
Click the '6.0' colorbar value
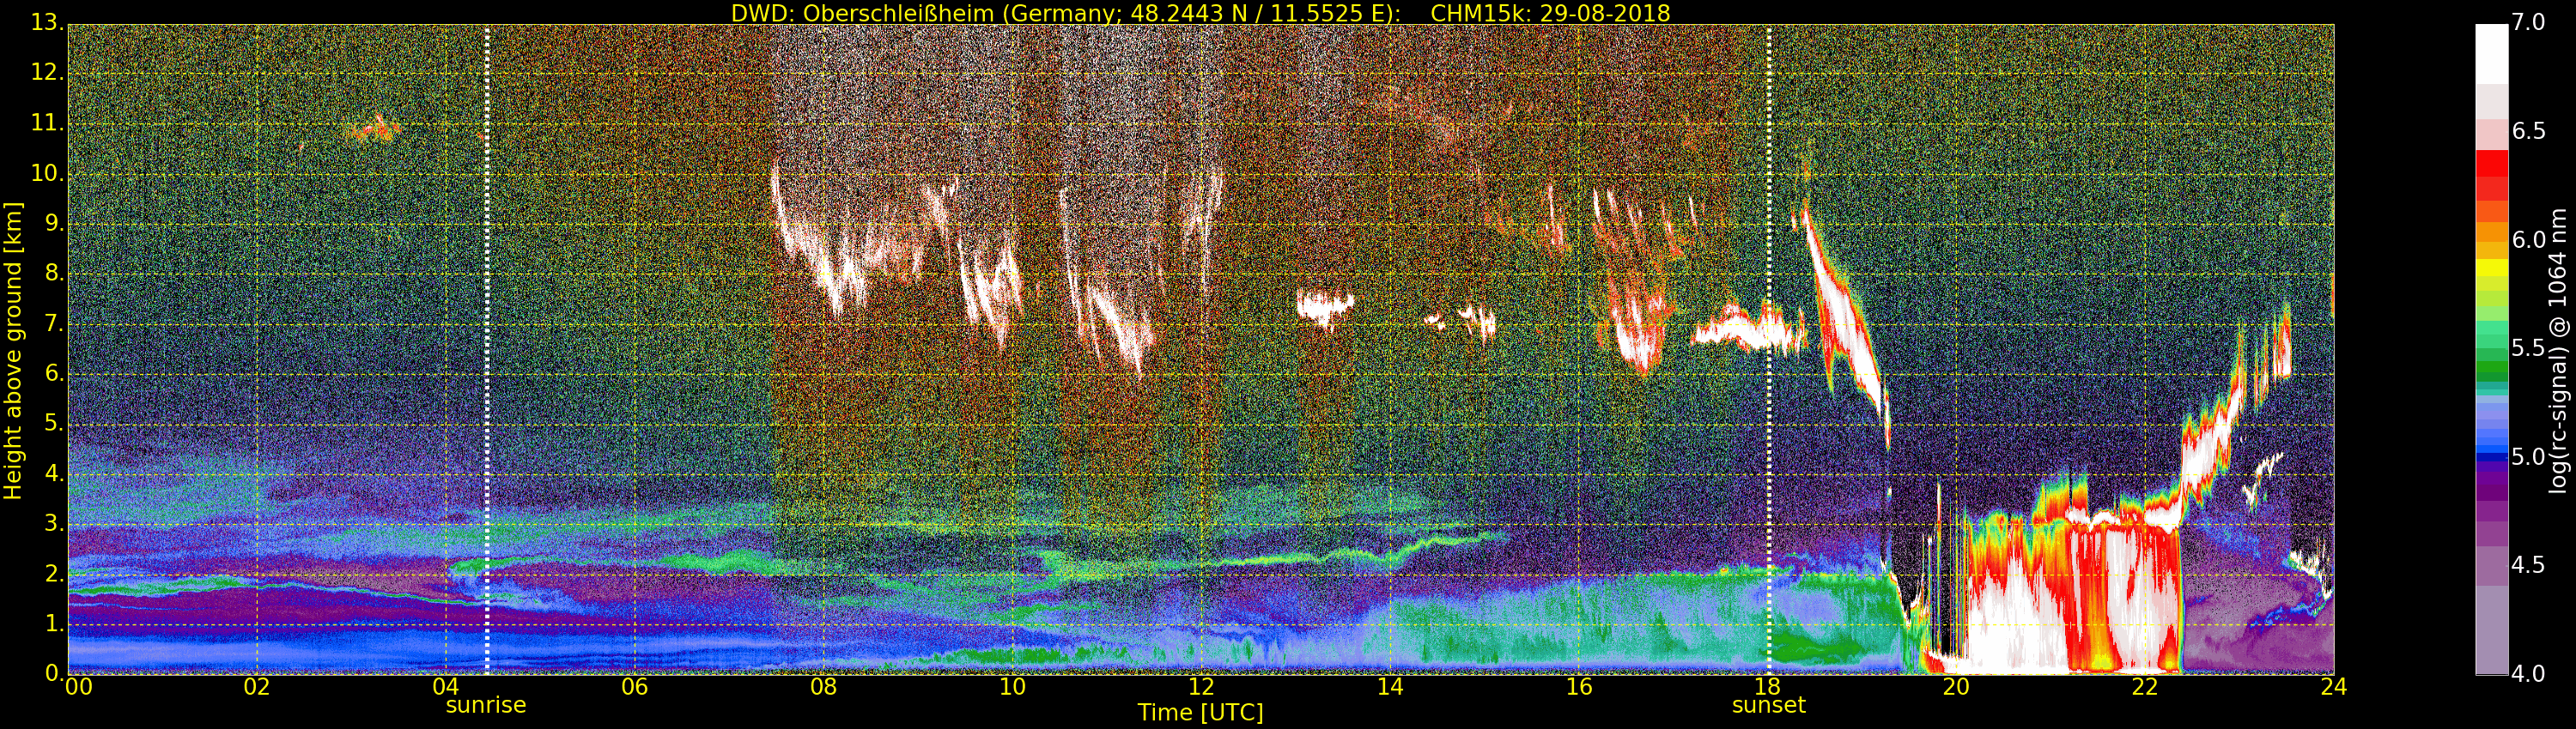point(2528,239)
